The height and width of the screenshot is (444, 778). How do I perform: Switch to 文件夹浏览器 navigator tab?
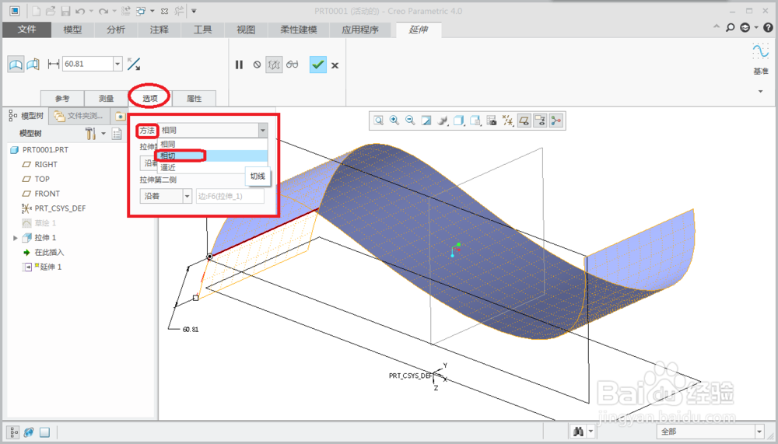tap(79, 116)
